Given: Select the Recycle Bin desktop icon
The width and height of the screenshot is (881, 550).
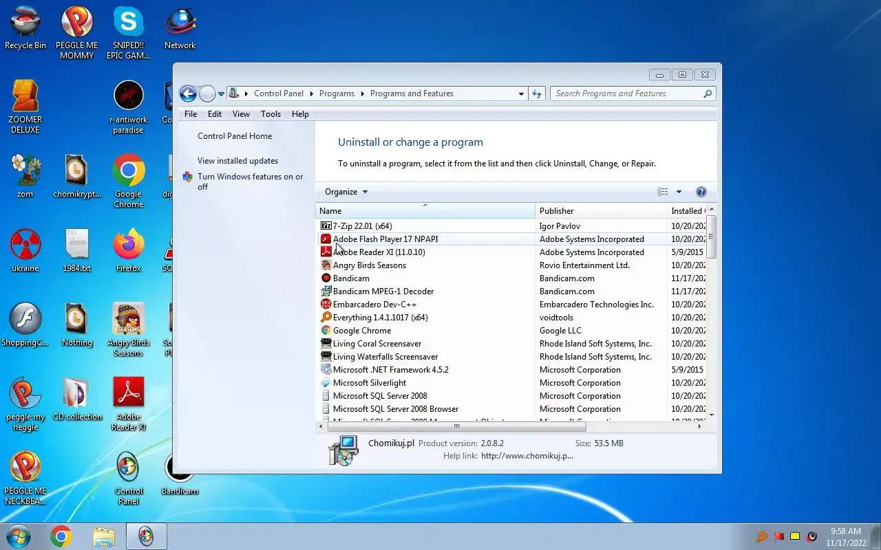Looking at the screenshot, I should pos(25,28).
